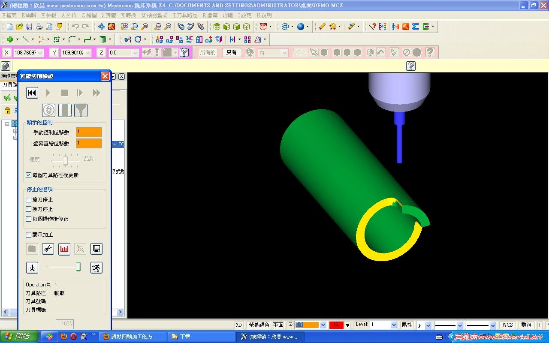The width and height of the screenshot is (549, 343).
Task: Open the C繪圖 menu
Action: [x=89, y=15]
